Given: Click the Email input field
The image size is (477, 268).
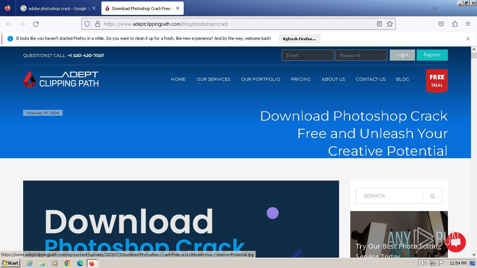Looking at the screenshot, I should pyautogui.click(x=307, y=55).
